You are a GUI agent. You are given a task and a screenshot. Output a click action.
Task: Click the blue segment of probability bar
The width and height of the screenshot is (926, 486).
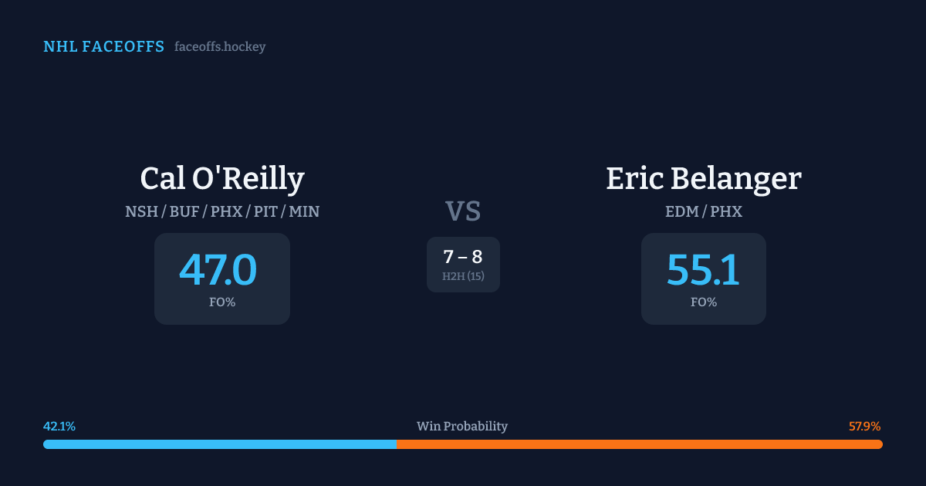pos(220,444)
